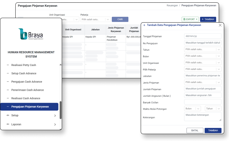229x141 pixels.
Task: Select Pengajuan Cash Advance menu item
Action: (27, 82)
